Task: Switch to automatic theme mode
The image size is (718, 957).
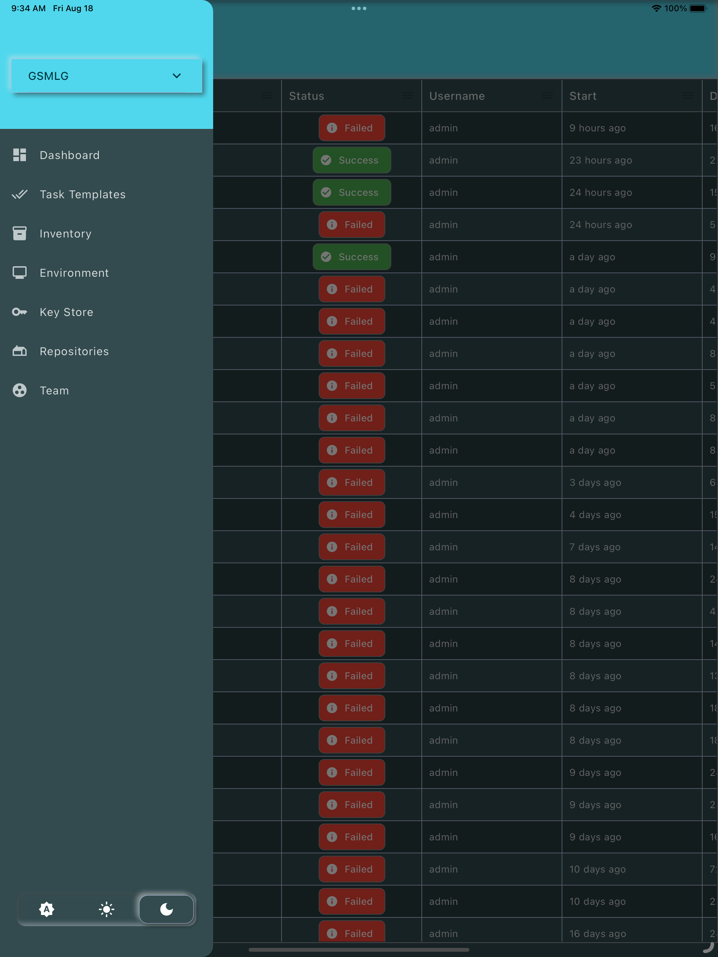Action: coord(46,909)
